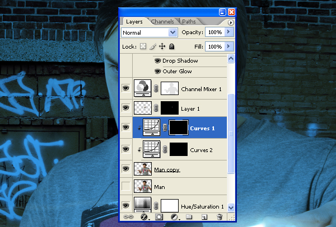Select the Channel Mixer 1 layer name
Screen dimensions: 336x227
201,89
